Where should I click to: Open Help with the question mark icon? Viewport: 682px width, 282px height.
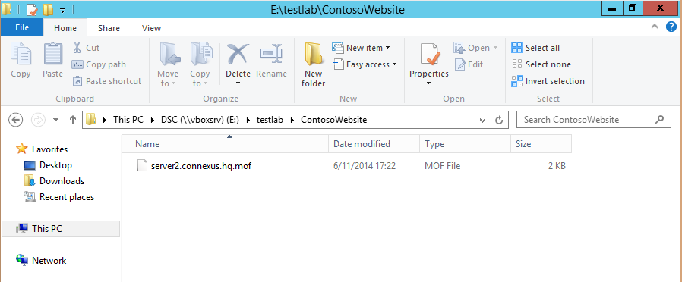click(x=671, y=27)
